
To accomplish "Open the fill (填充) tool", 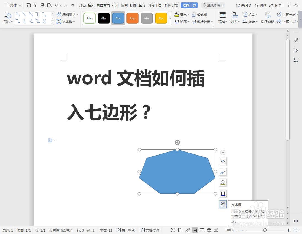I will tap(182, 14).
